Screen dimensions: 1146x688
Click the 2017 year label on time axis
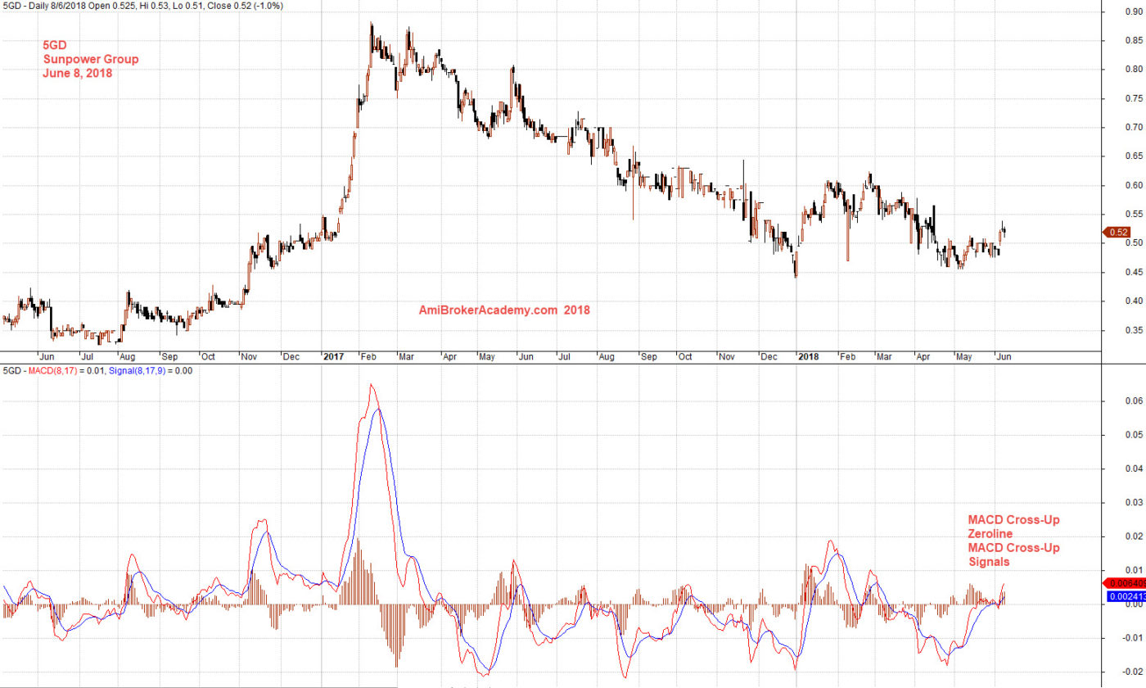(332, 357)
